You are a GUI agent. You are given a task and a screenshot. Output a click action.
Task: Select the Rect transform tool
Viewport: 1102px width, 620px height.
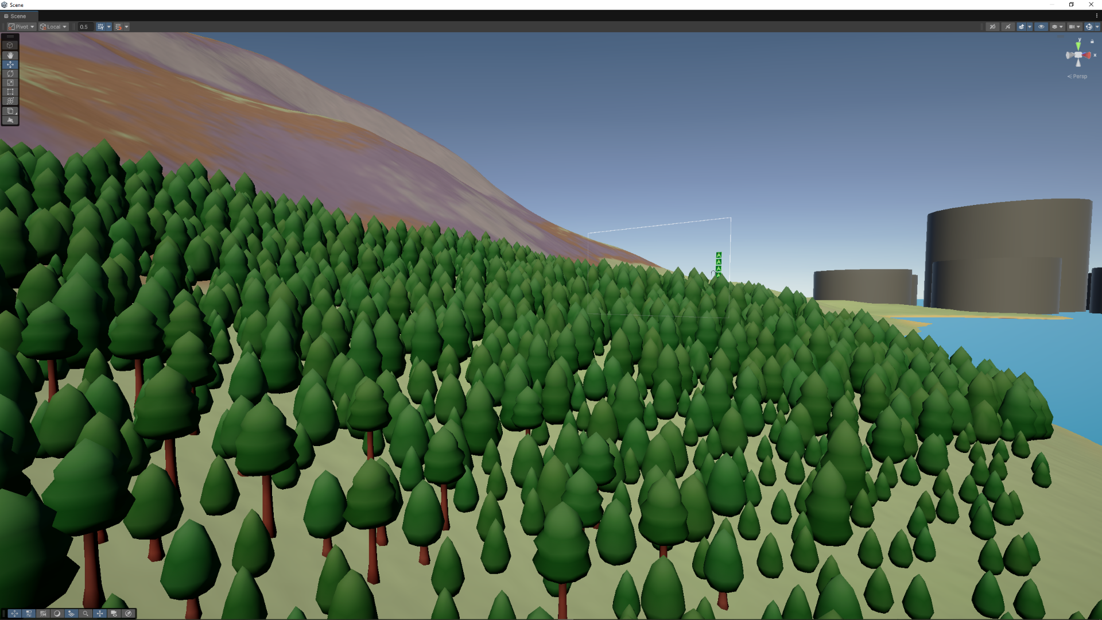coord(10,92)
